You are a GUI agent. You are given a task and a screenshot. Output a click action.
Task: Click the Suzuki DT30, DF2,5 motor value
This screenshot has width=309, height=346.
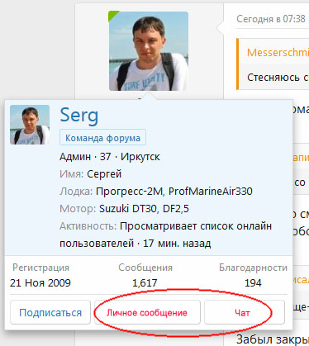click(144, 209)
